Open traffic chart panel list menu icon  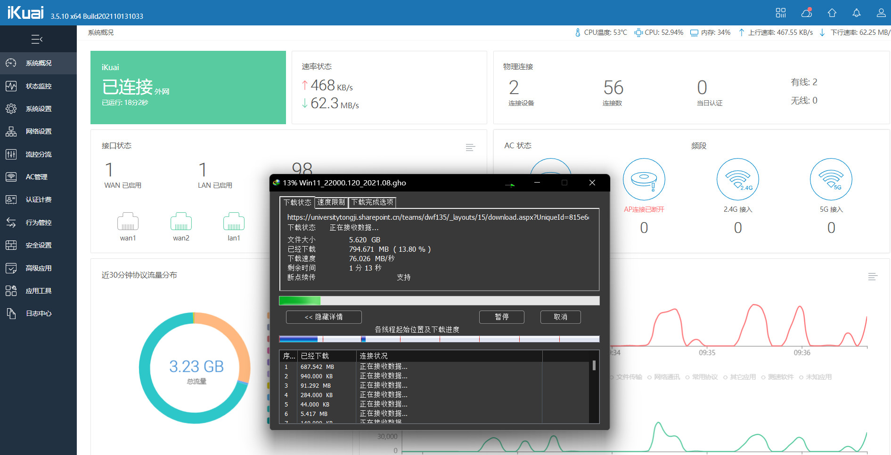pos(873,277)
